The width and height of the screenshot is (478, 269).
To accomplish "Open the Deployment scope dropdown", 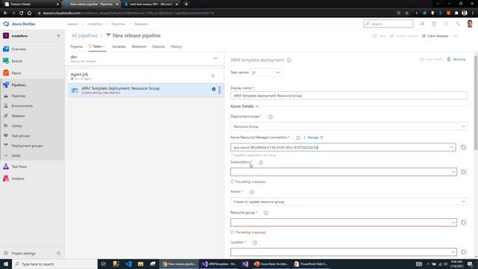I will 349,126.
